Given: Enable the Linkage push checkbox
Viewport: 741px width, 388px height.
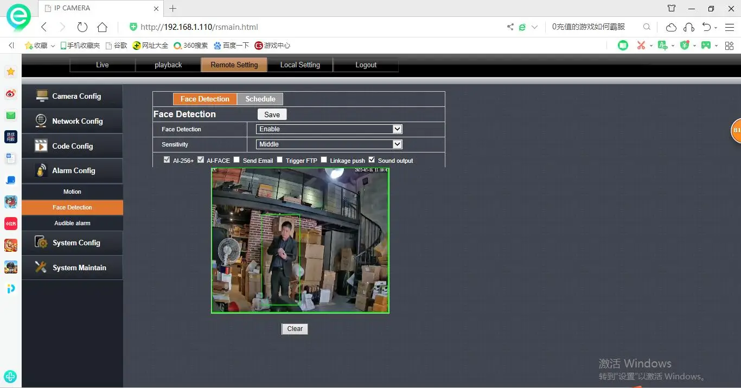Looking at the screenshot, I should tap(324, 160).
